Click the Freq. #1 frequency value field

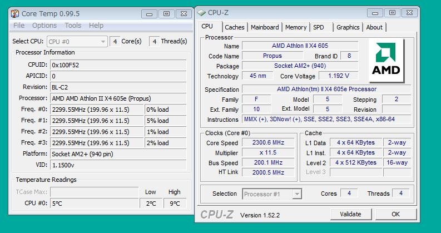click(97, 121)
